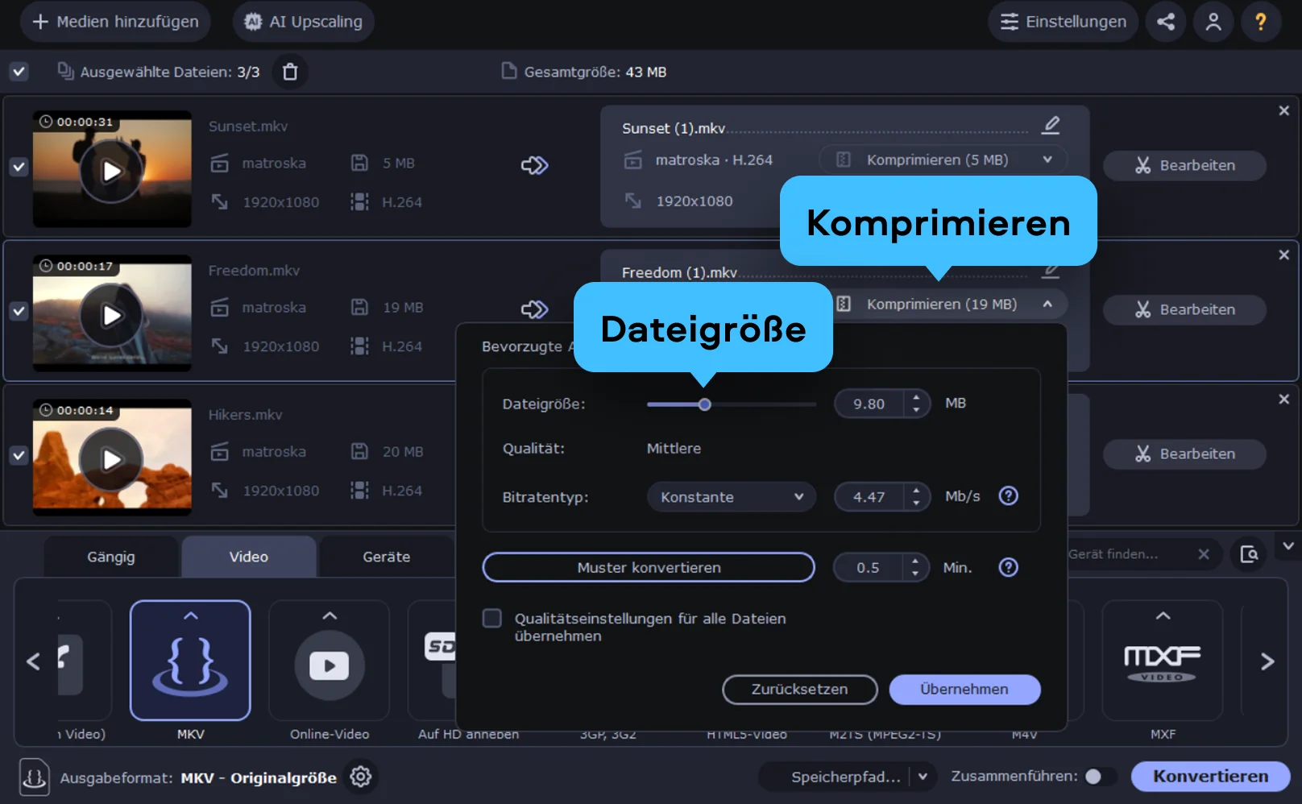
Task: Open the share icon in top bar
Action: coord(1166,22)
